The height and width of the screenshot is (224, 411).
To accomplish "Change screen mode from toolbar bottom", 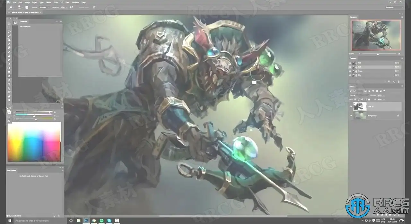I will (x=9, y=121).
